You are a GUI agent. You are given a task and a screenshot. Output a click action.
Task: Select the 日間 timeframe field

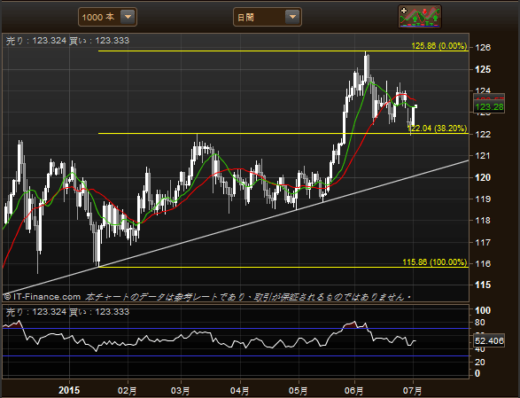coord(268,17)
